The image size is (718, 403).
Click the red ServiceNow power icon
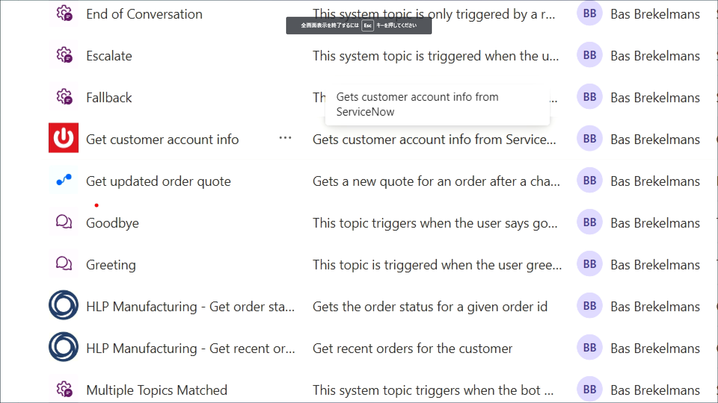coord(64,138)
